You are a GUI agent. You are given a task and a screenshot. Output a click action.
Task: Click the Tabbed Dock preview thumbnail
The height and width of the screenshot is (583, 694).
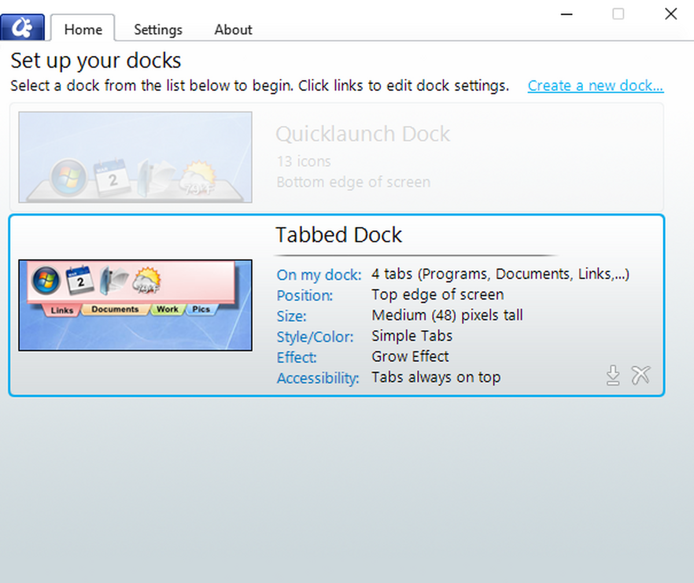click(x=135, y=305)
